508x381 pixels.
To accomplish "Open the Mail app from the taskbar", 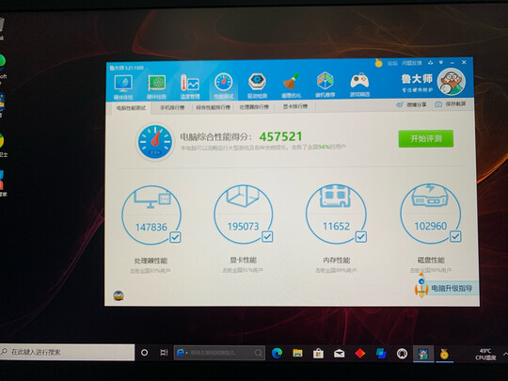I will [x=339, y=354].
